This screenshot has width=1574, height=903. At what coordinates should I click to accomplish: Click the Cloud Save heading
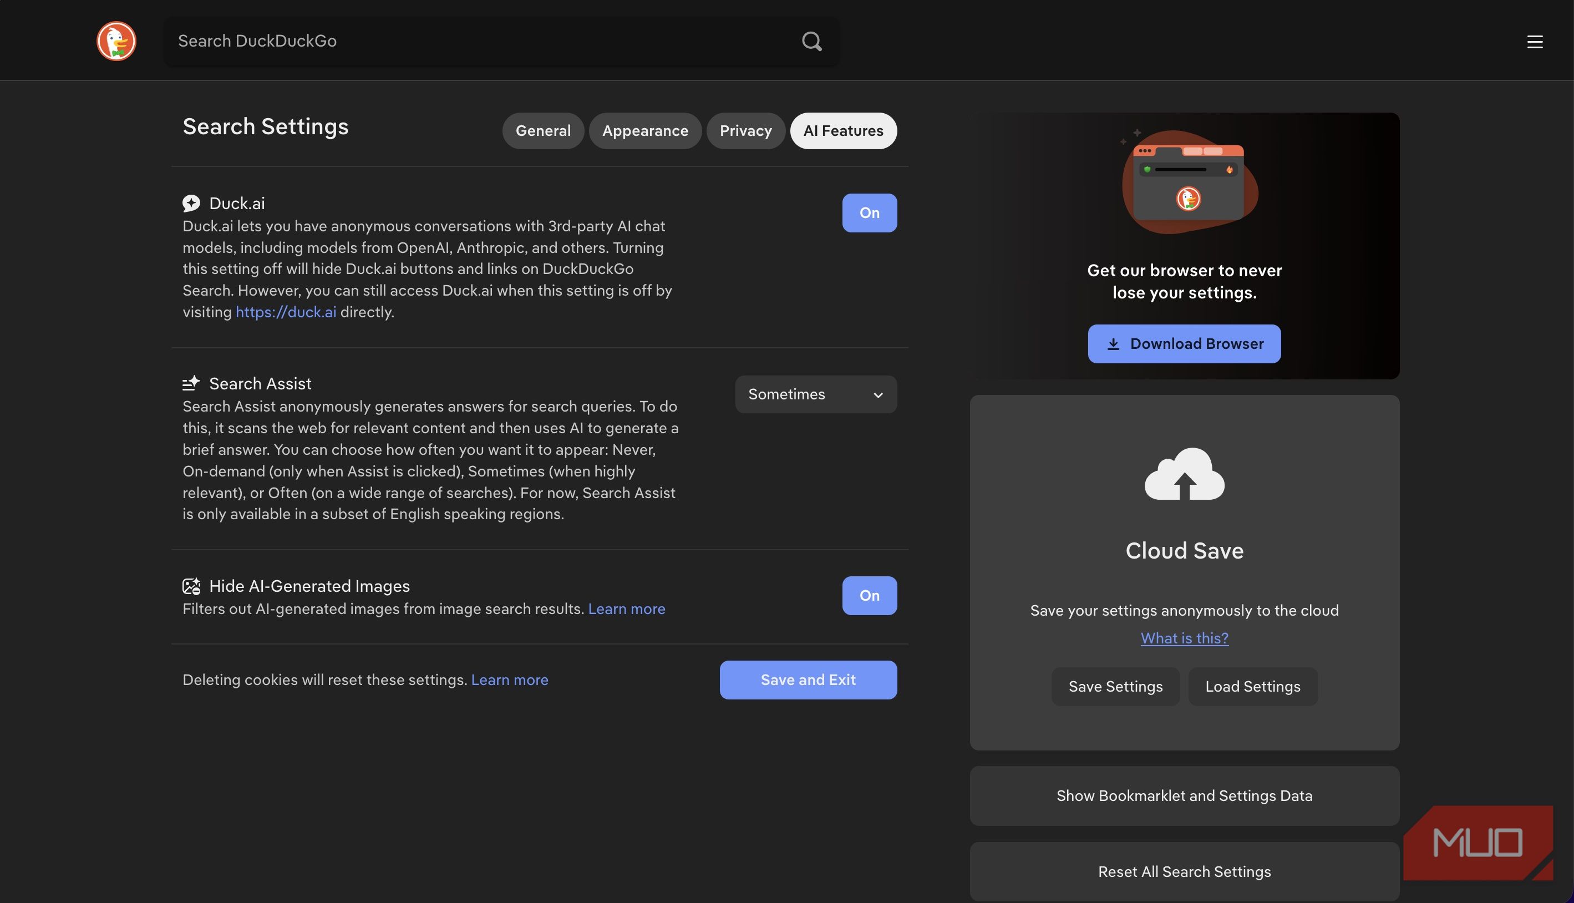(1184, 551)
